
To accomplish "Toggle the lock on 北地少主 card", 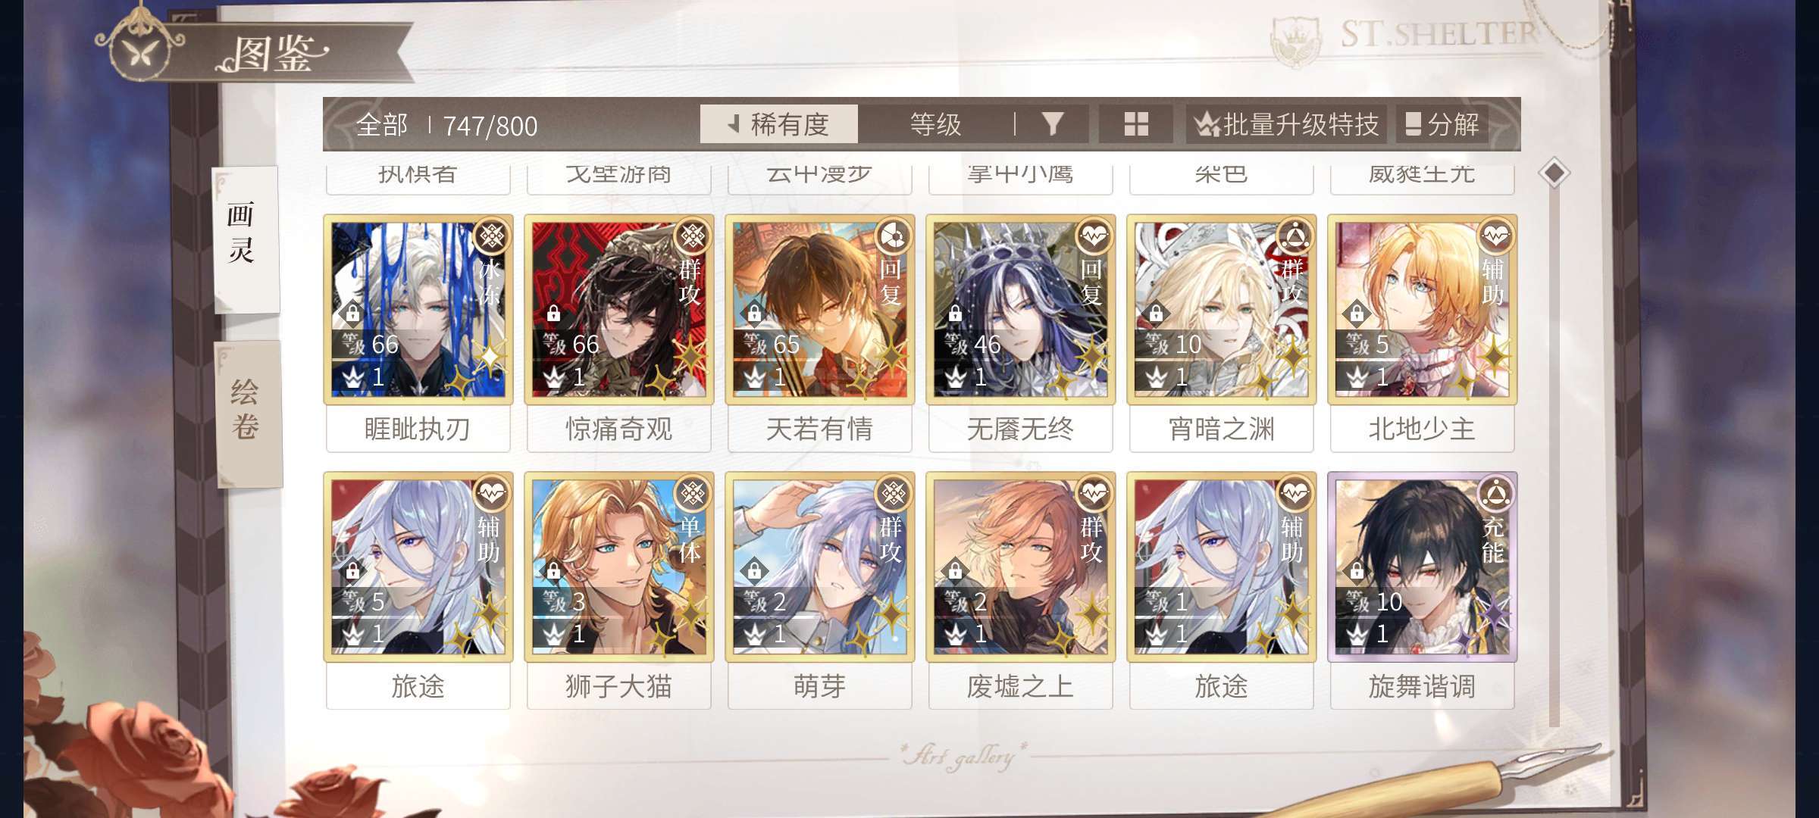I will tap(1357, 312).
